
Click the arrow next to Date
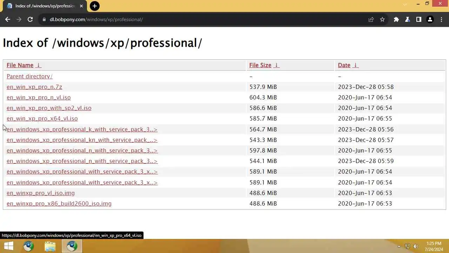355,65
